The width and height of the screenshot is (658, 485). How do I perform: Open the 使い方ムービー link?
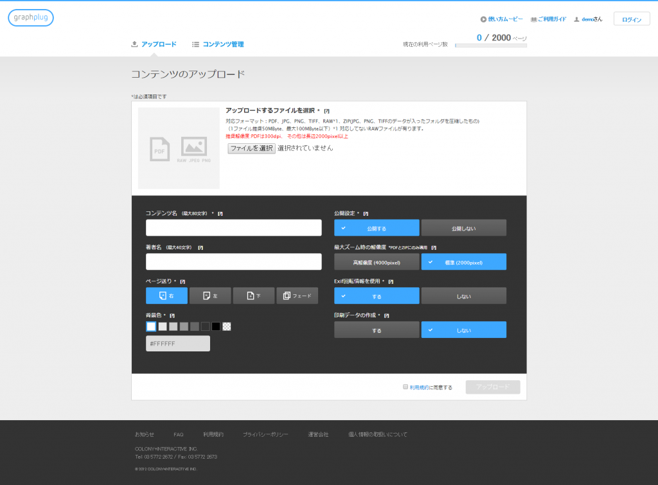[x=502, y=19]
